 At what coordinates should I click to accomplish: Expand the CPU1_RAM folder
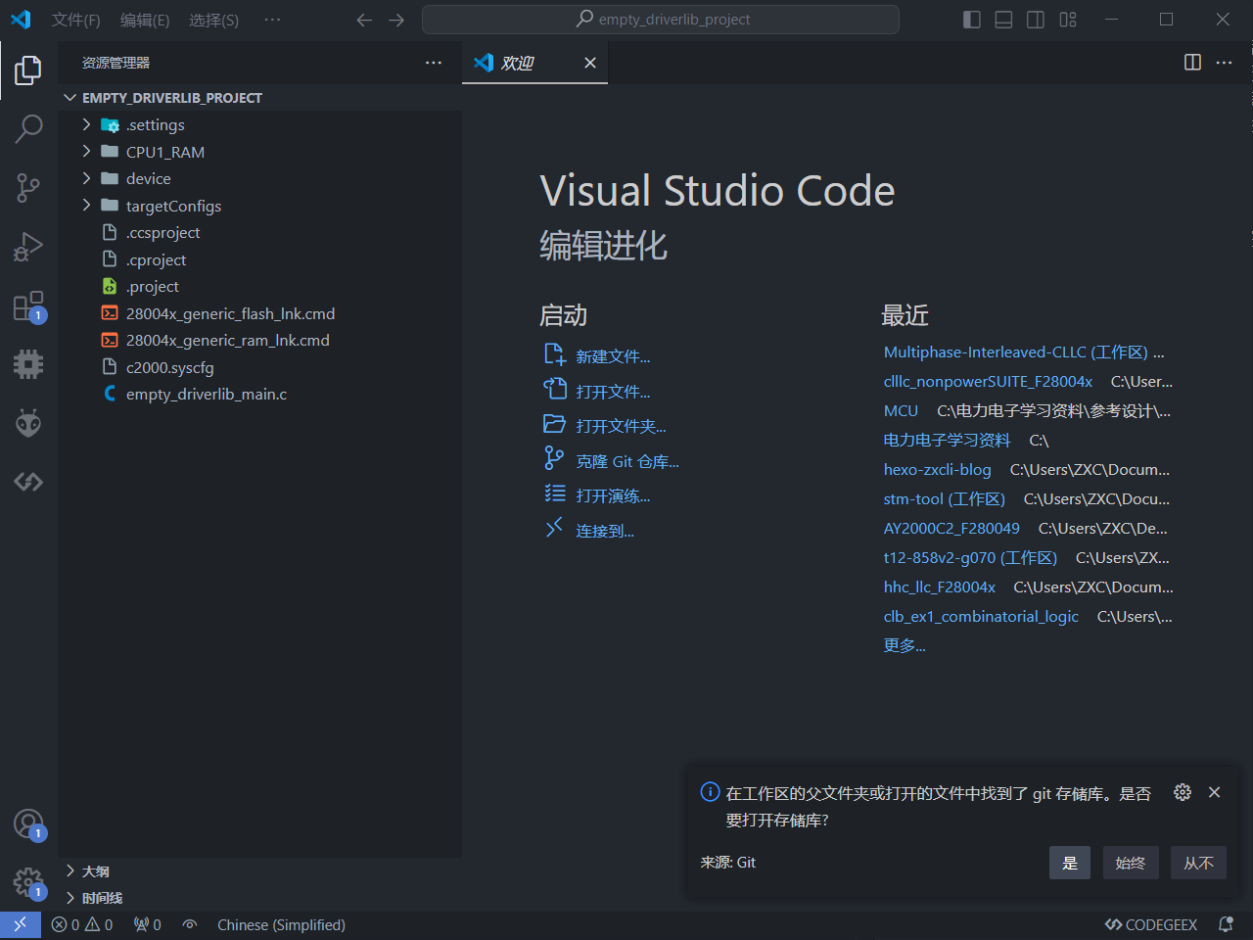pos(164,152)
